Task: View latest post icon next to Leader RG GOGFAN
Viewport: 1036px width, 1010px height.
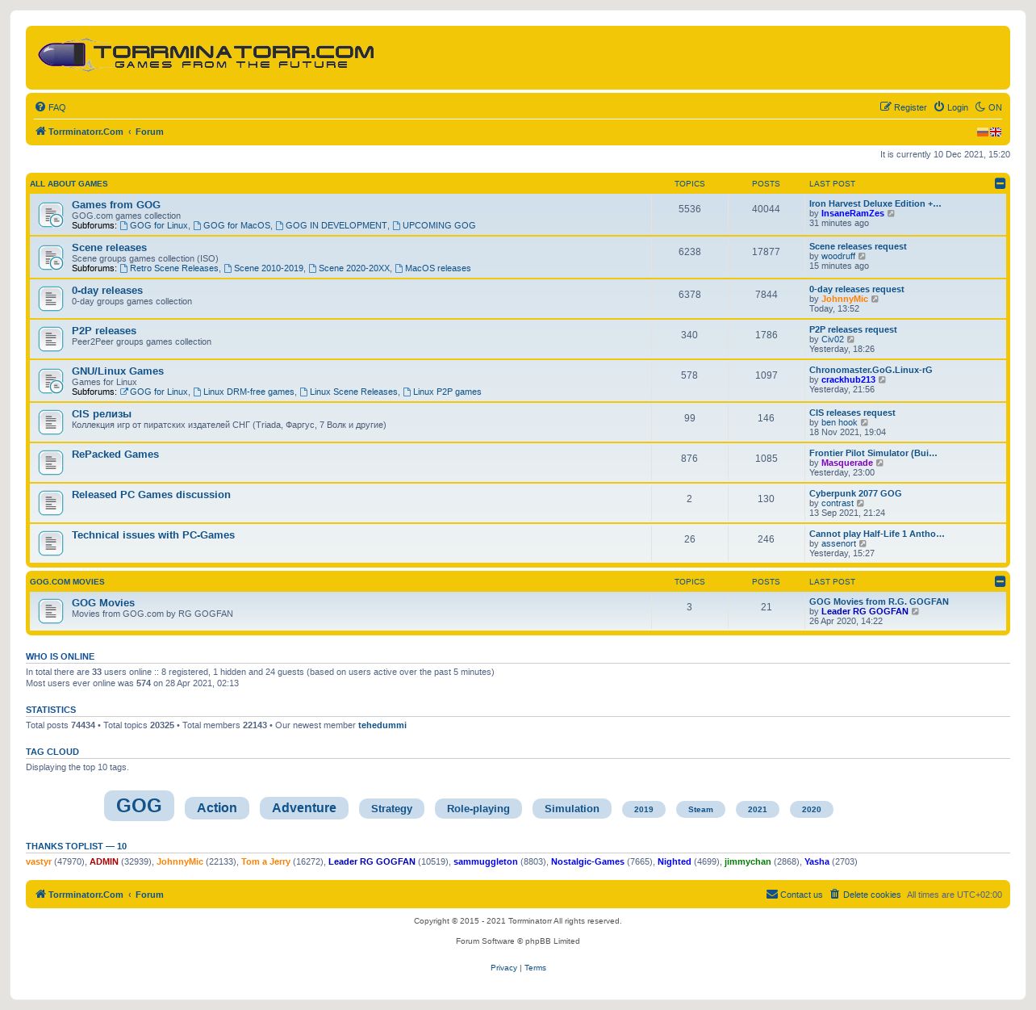Action: click(x=916, y=612)
